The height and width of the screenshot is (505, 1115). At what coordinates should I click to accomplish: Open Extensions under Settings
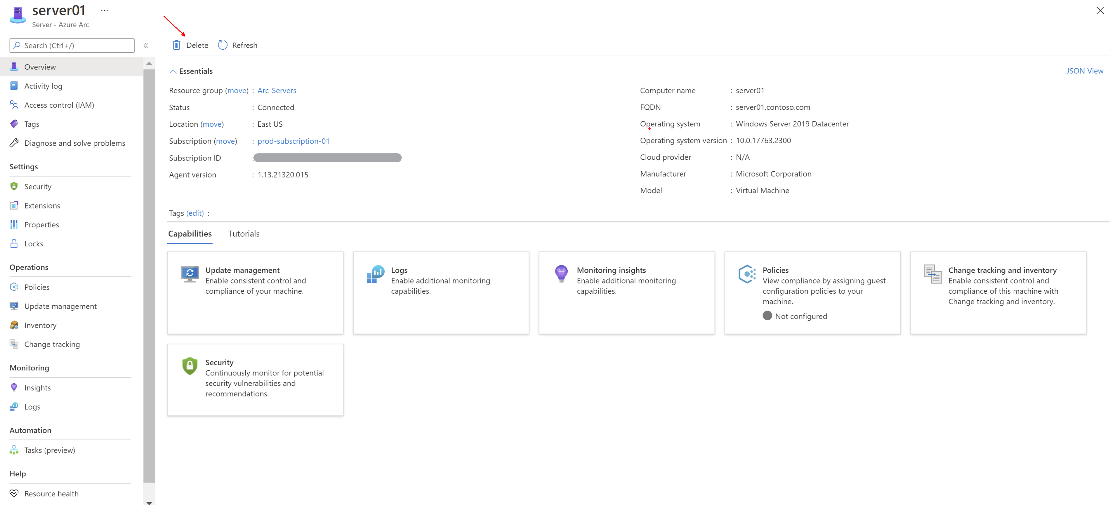pyautogui.click(x=42, y=206)
